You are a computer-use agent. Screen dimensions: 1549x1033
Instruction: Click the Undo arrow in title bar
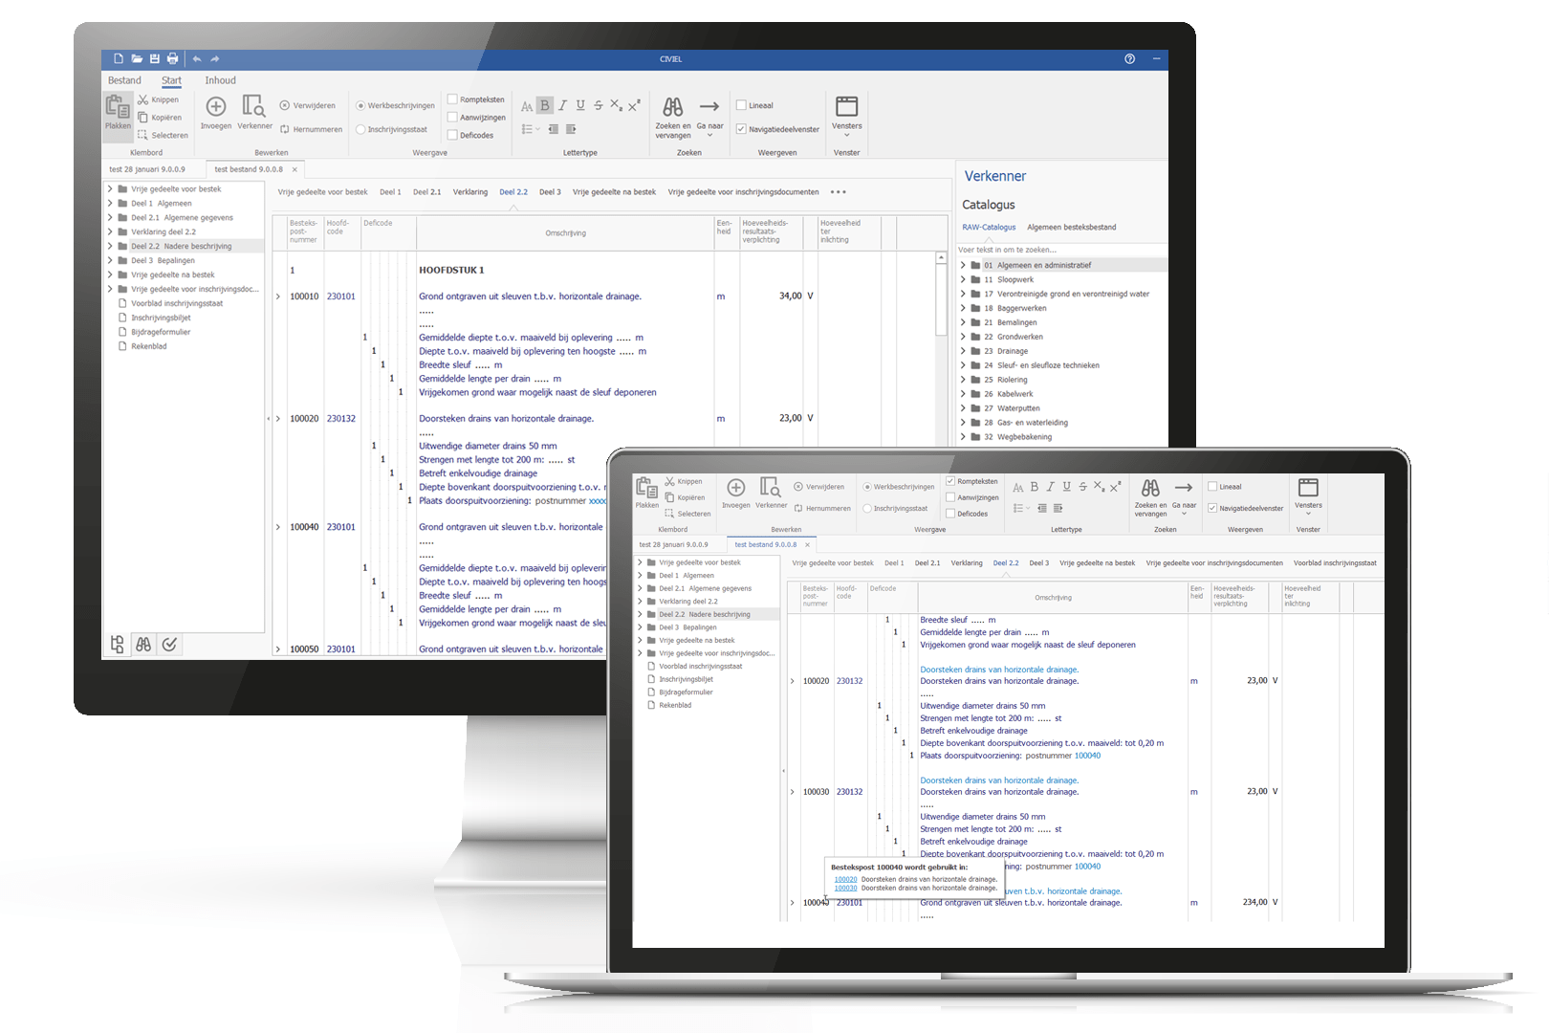197,59
